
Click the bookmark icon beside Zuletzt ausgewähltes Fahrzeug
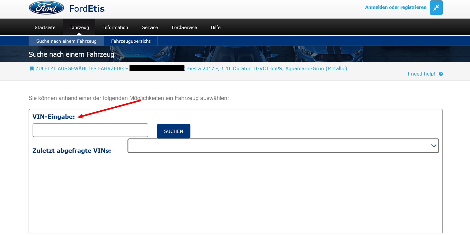point(32,69)
